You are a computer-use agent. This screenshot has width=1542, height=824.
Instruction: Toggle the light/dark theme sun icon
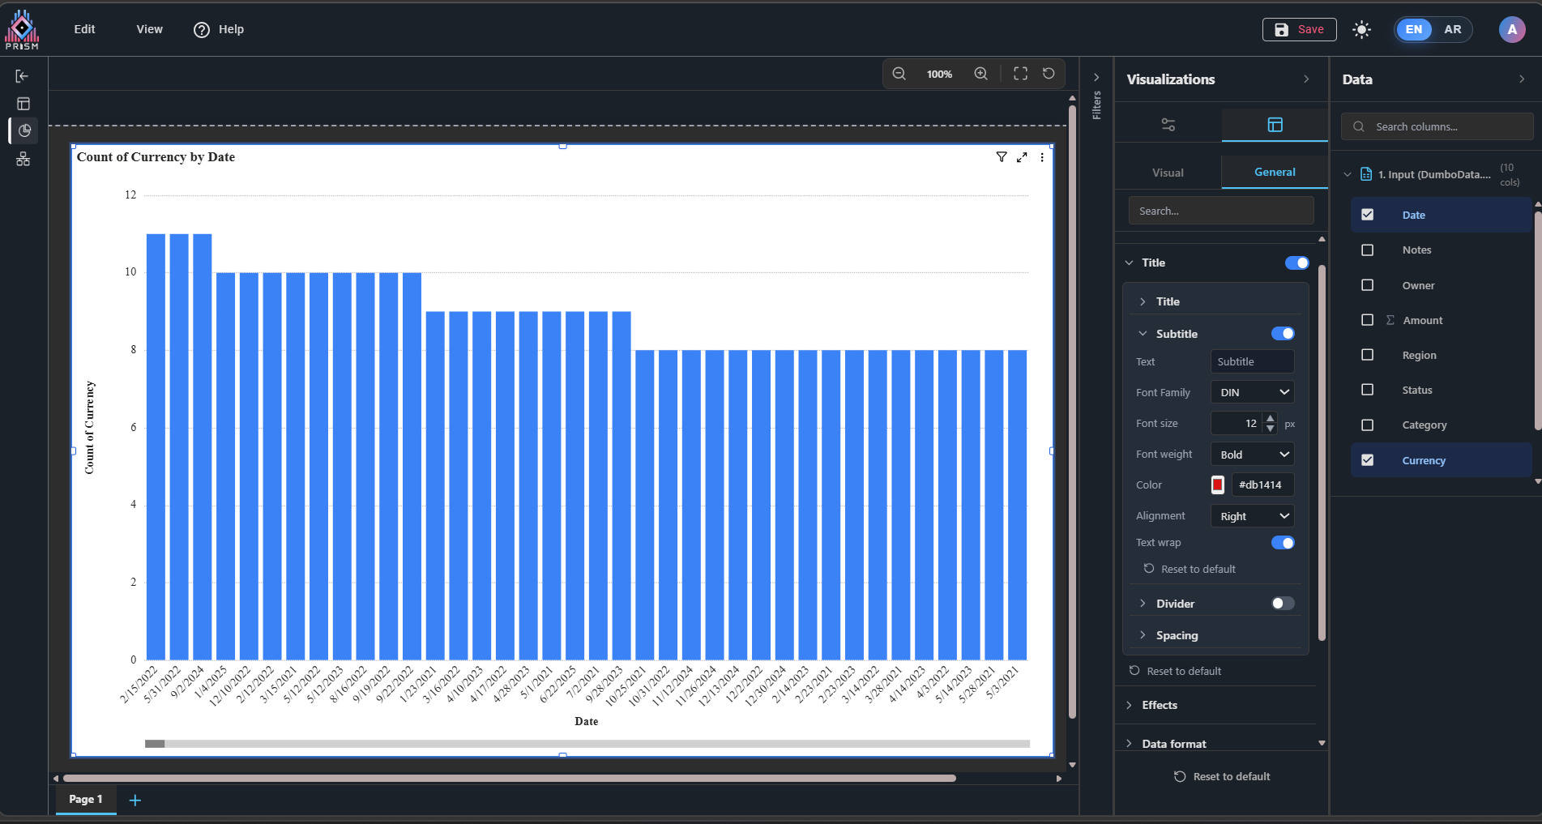[x=1361, y=30]
